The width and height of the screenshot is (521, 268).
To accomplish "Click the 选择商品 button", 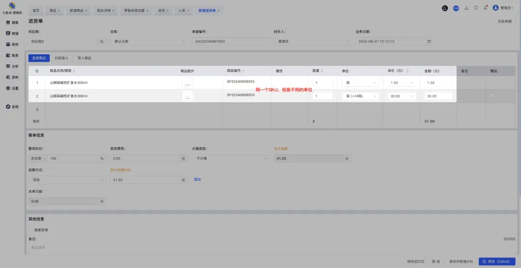I will tap(39, 58).
